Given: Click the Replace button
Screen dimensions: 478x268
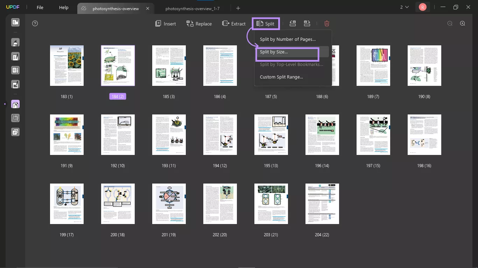Looking at the screenshot, I should tap(199, 23).
